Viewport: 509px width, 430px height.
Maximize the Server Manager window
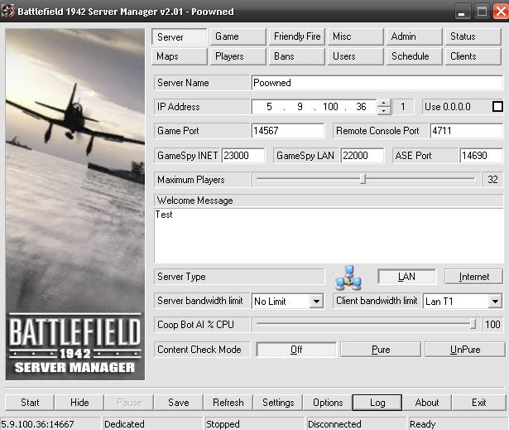[x=482, y=12]
